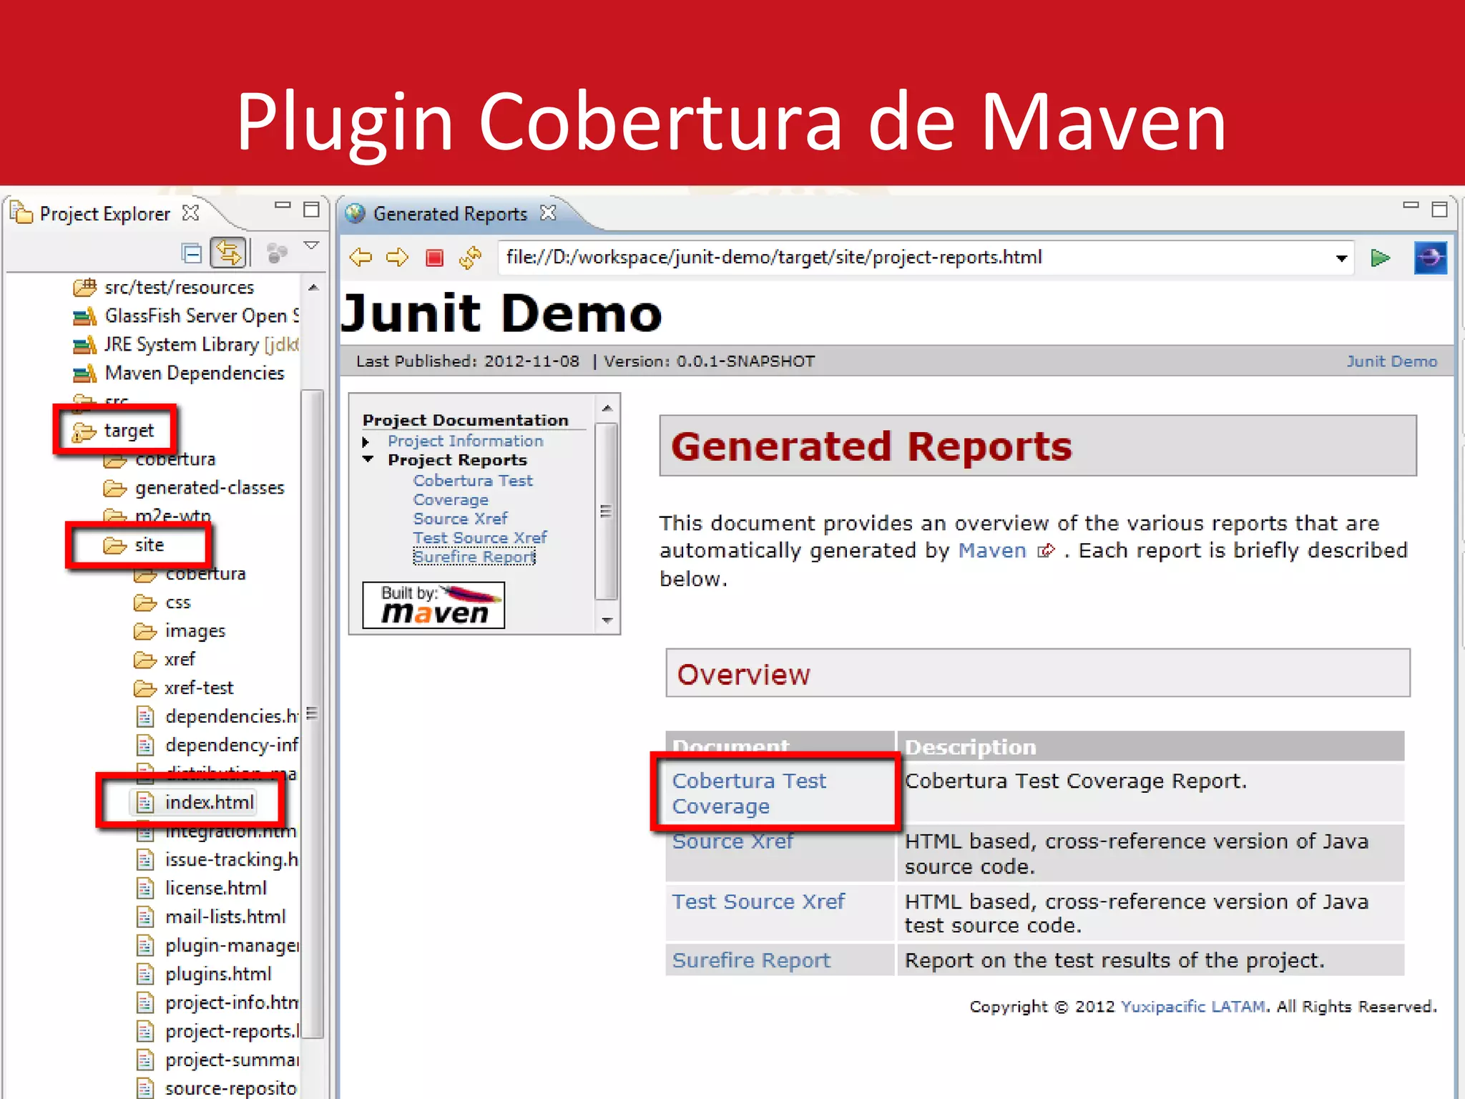Screen dimensions: 1465x1099
Task: Open the URL history dropdown arrow
Action: (x=1342, y=258)
